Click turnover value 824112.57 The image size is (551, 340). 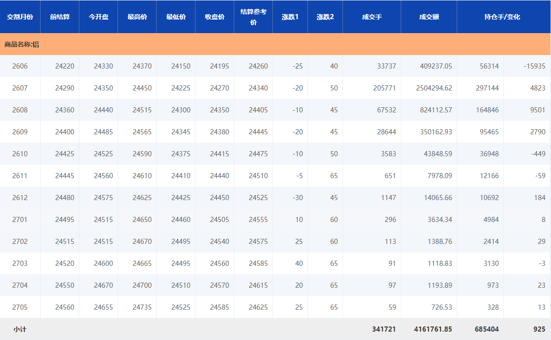pyautogui.click(x=436, y=110)
